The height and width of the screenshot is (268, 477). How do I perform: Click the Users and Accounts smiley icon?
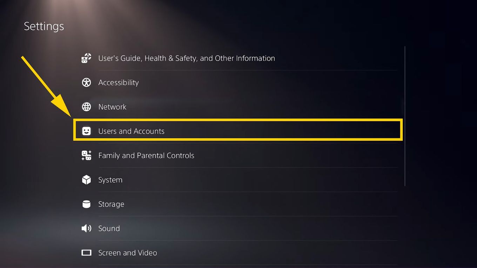[x=86, y=131]
